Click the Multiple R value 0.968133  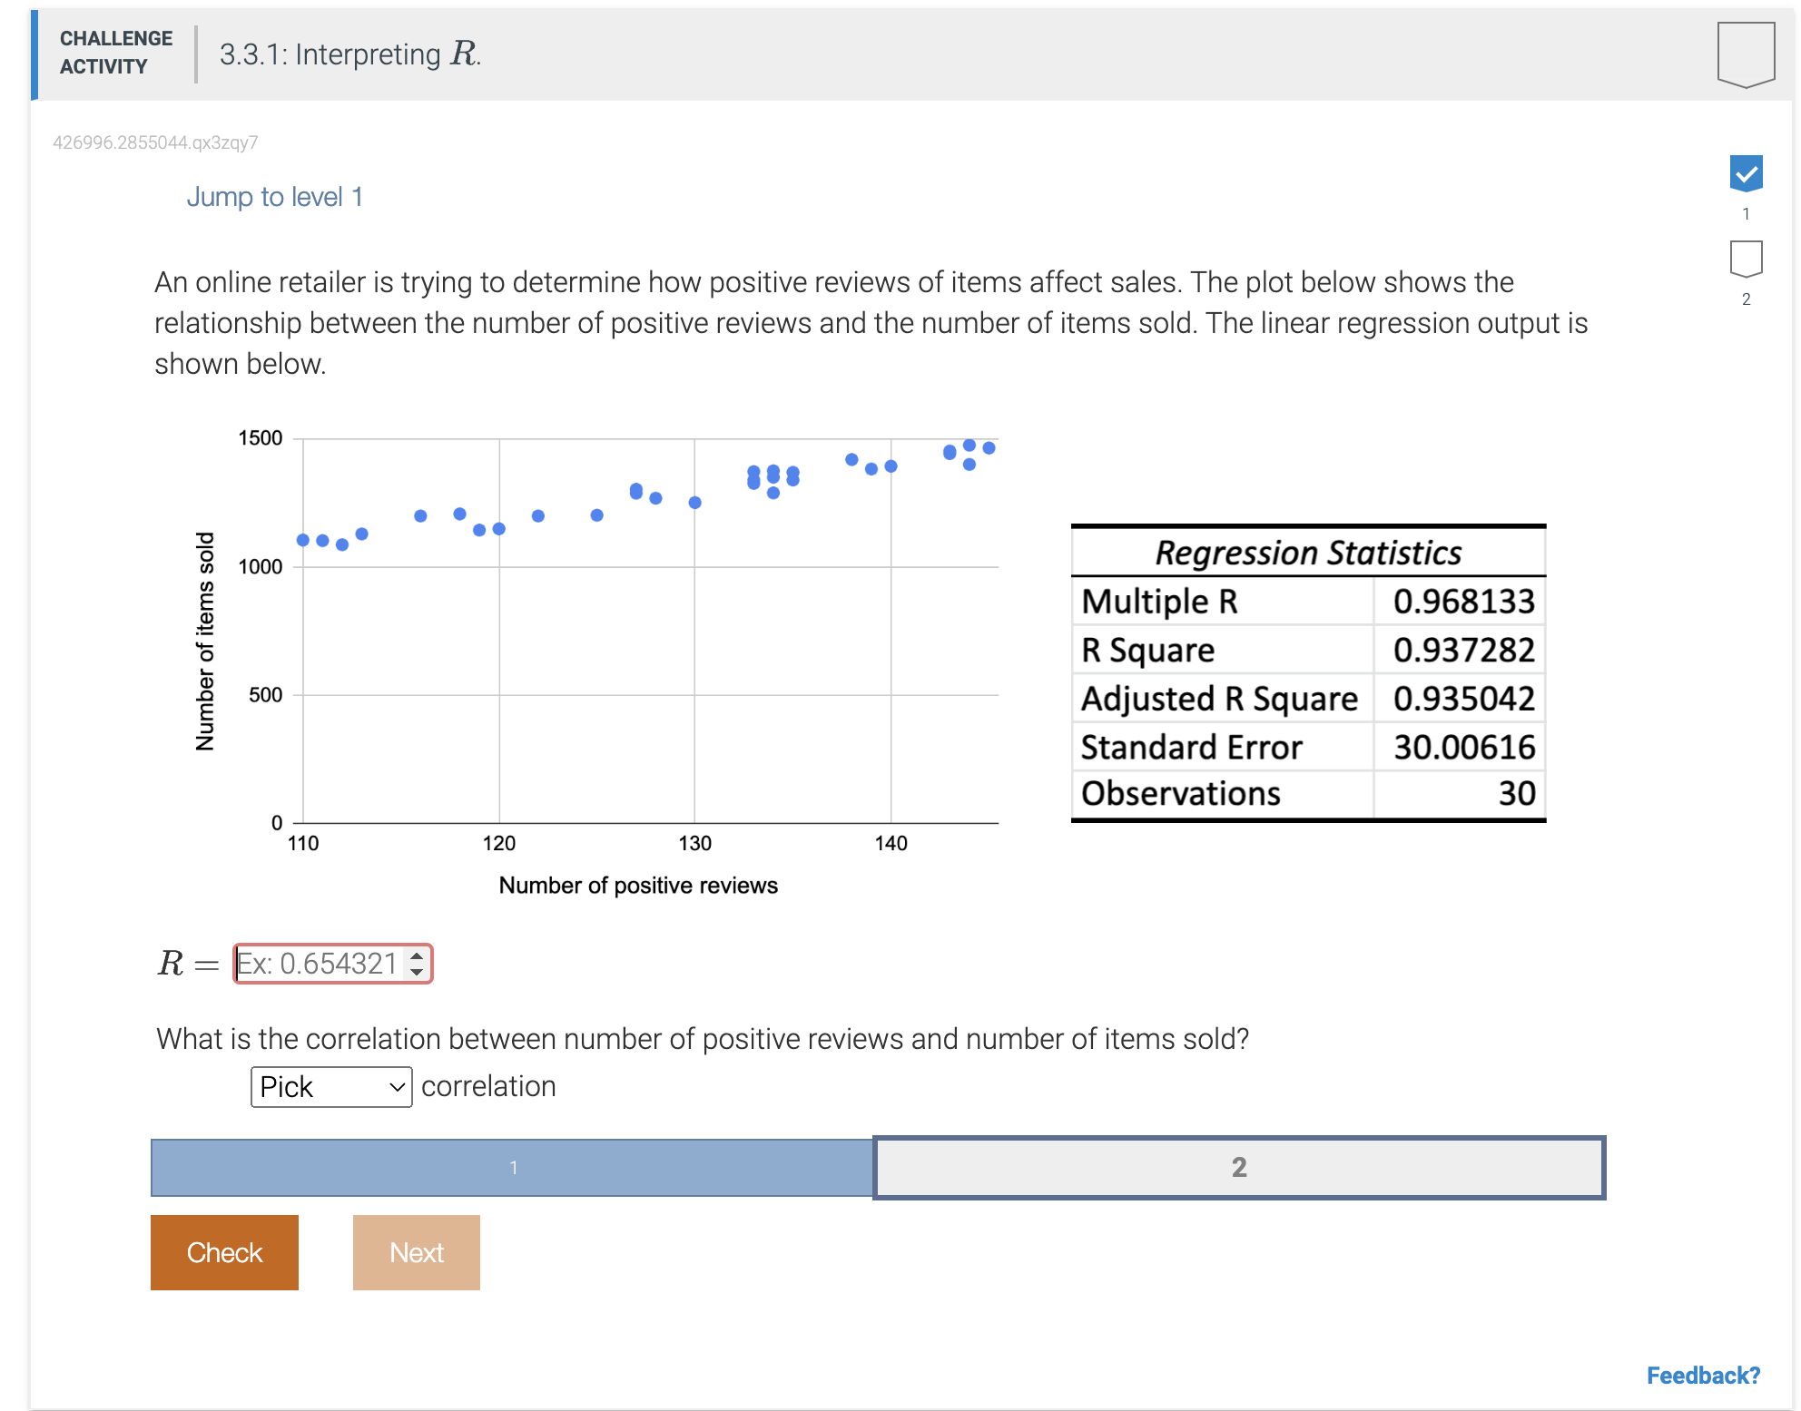(1462, 602)
